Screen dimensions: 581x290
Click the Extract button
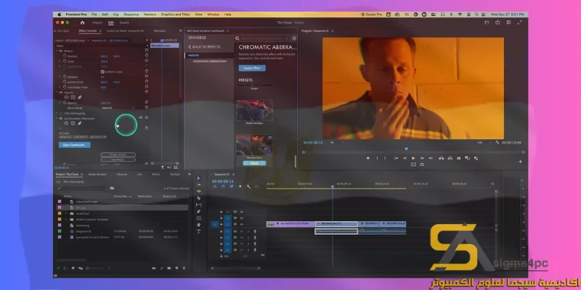click(x=450, y=158)
